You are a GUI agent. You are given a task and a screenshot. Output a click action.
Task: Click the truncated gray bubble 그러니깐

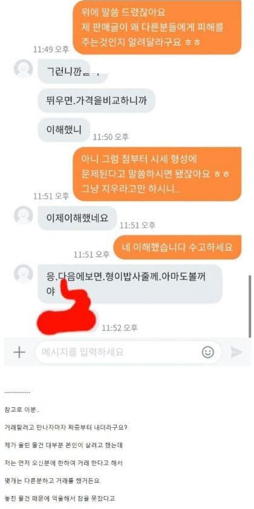coord(73,71)
